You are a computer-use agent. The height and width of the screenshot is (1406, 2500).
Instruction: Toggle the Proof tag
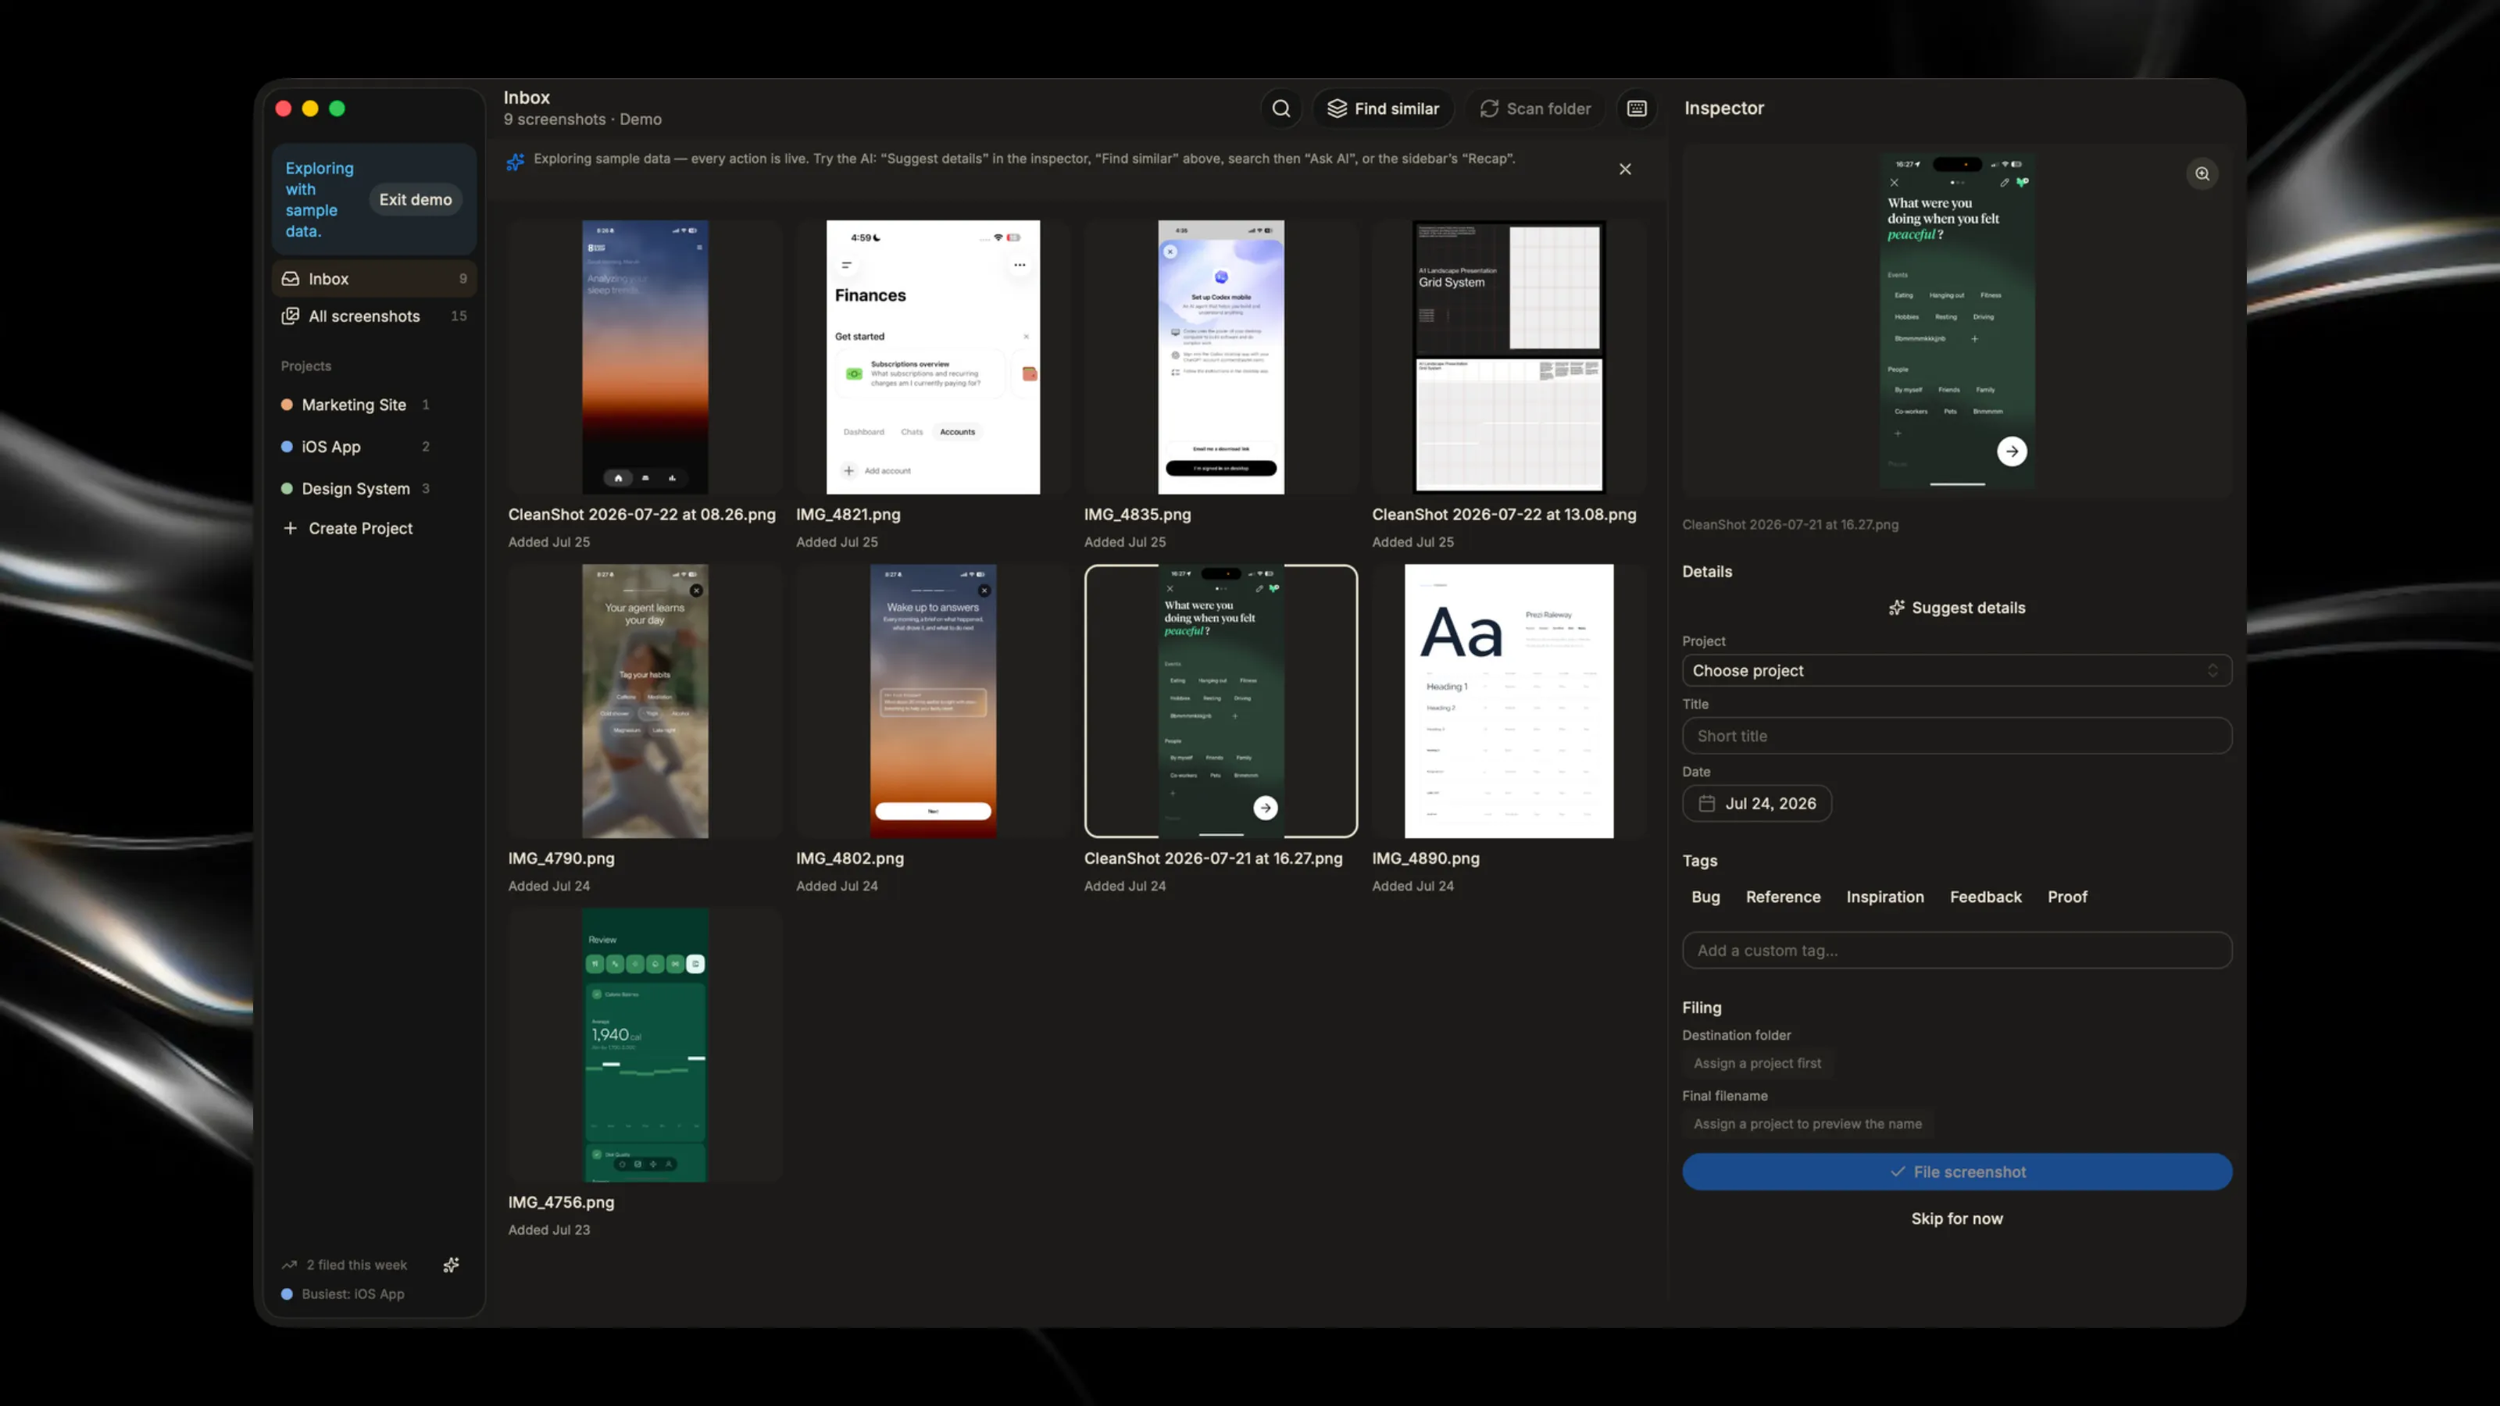click(x=2067, y=897)
